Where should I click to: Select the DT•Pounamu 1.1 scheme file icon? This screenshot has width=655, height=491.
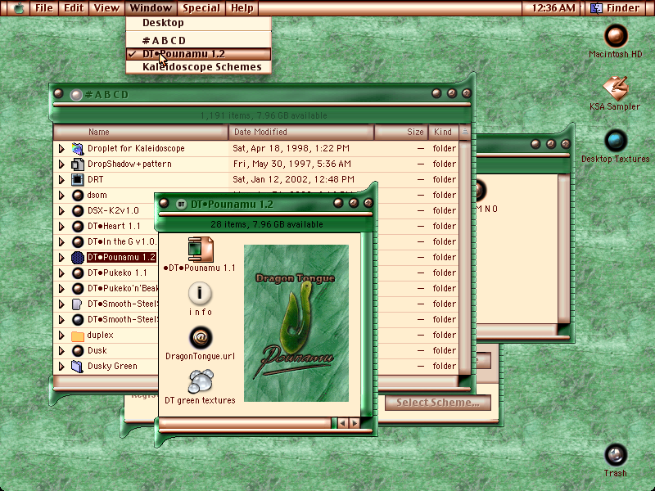(x=201, y=250)
